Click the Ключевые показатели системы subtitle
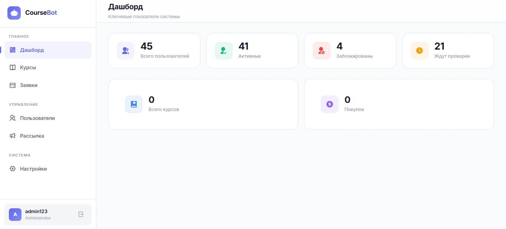Image resolution: width=506 pixels, height=229 pixels. pos(144,17)
